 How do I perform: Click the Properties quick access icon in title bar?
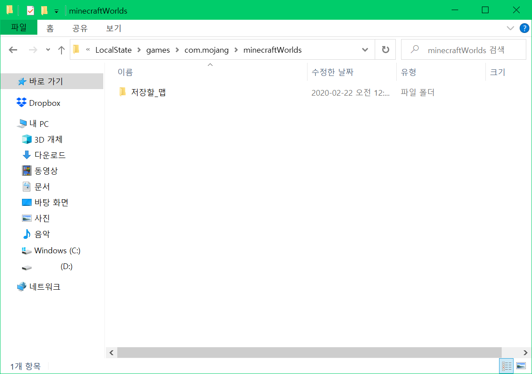(30, 10)
